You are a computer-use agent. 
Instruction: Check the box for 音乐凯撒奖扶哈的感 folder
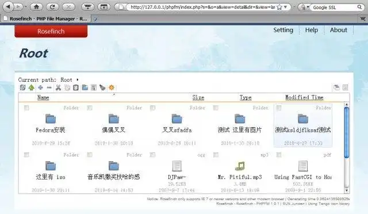click(x=90, y=155)
